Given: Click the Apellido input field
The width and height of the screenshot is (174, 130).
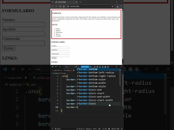Looking at the screenshot, I should [x=60, y=52].
